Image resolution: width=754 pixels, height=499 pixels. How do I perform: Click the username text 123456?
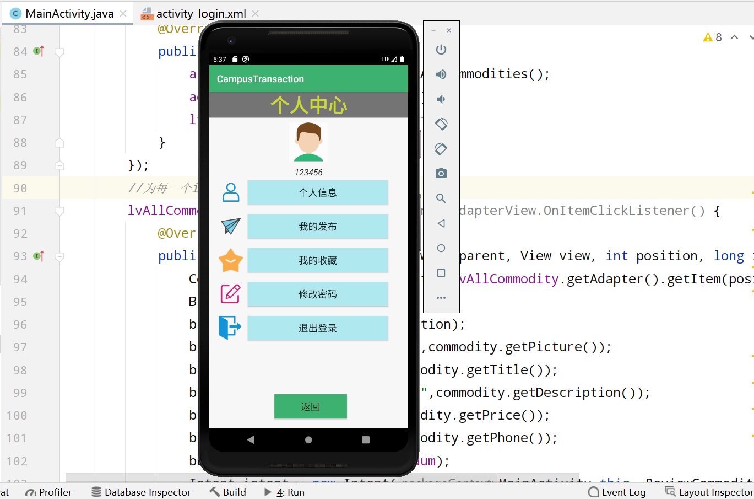pos(308,173)
